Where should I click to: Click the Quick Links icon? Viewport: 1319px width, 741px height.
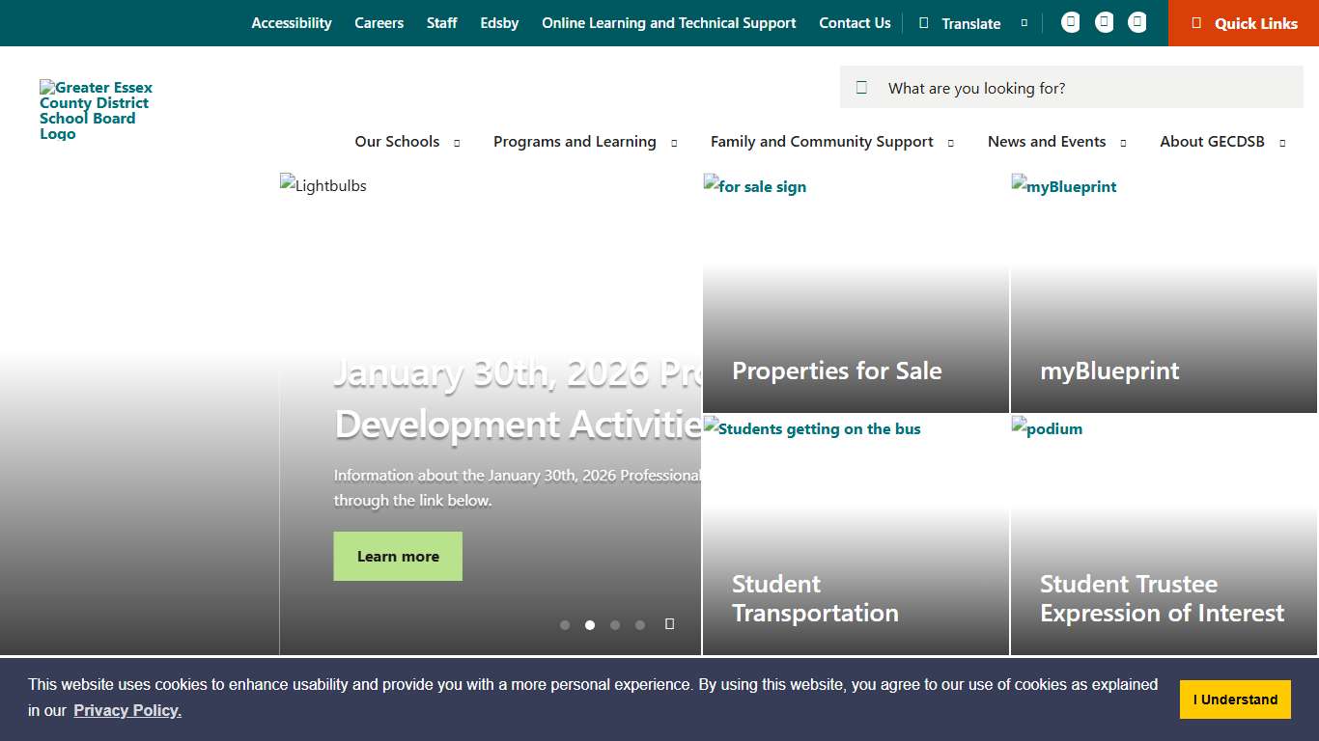pyautogui.click(x=1199, y=23)
